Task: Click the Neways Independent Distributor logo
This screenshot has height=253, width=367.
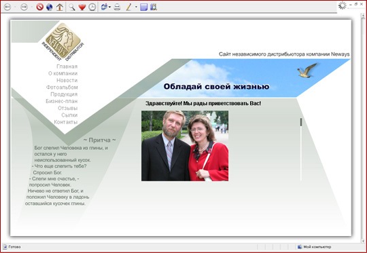Action: [x=63, y=41]
